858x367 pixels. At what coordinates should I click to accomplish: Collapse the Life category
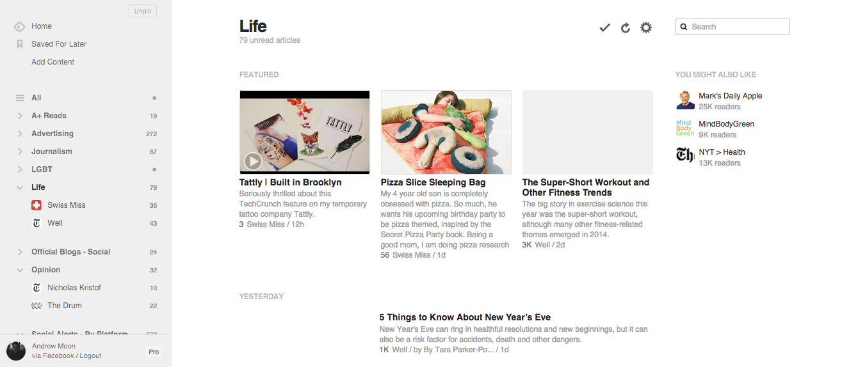20,187
